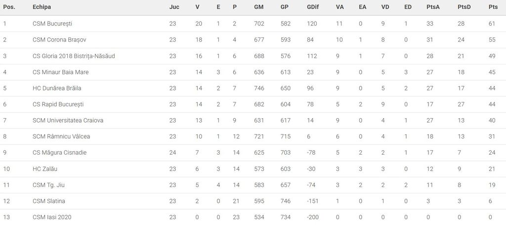Select CS Gloria 2018 Bistrița-Năsăud team
This screenshot has width=506, height=226.
coord(74,56)
